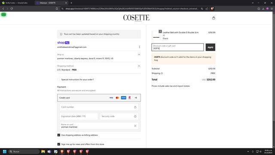Open the Shop Pay account options menu

tap(139, 47)
